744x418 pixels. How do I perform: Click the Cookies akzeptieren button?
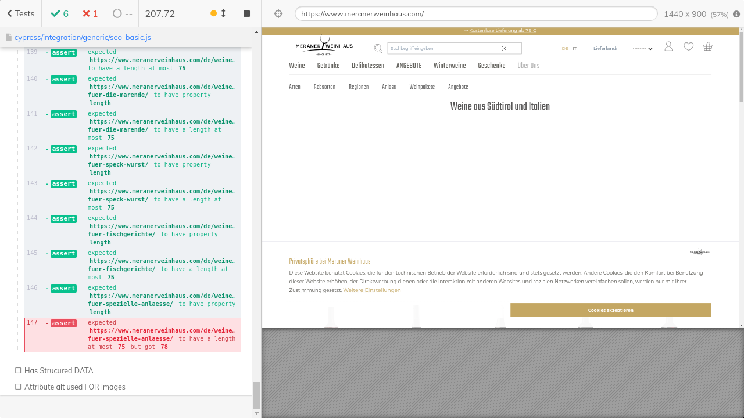610,310
